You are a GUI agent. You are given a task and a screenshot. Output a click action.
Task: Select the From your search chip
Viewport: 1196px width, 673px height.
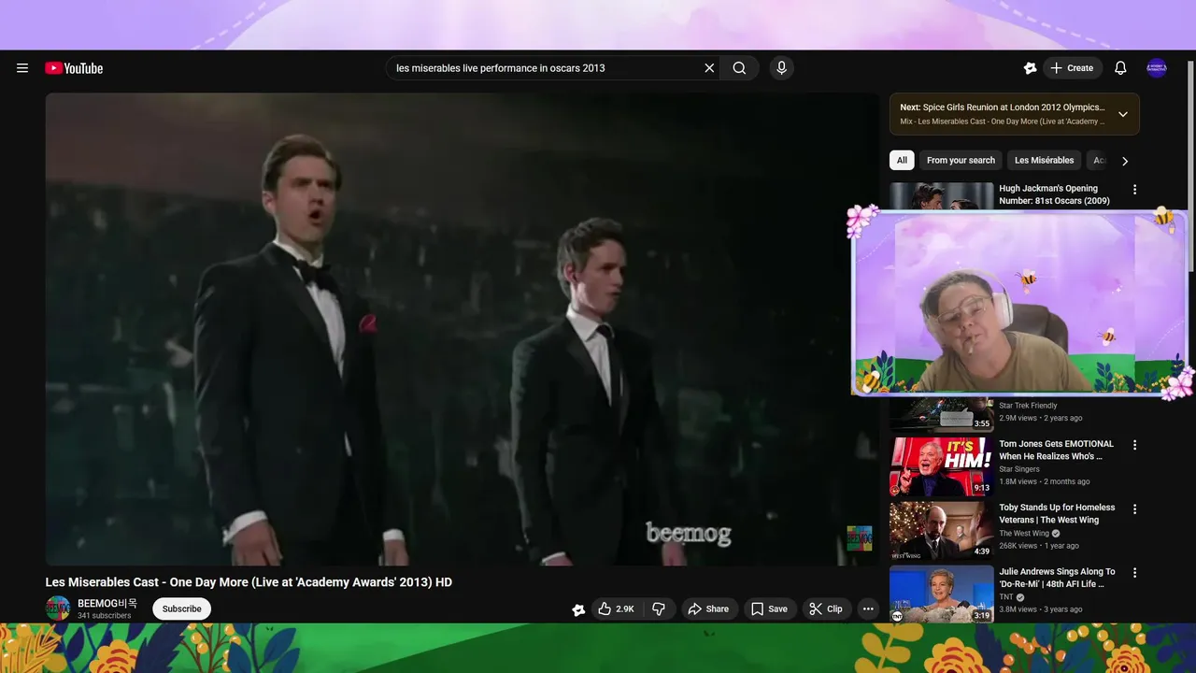click(961, 161)
